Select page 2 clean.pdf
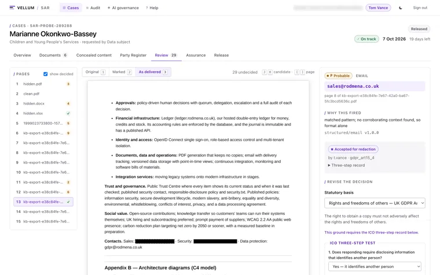The height and width of the screenshot is (275, 440). point(43,94)
